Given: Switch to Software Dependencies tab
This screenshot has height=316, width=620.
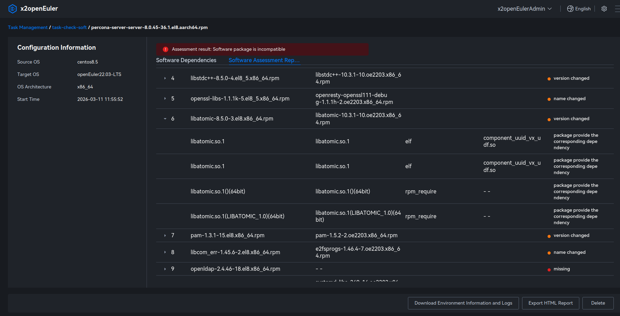Looking at the screenshot, I should (186, 60).
